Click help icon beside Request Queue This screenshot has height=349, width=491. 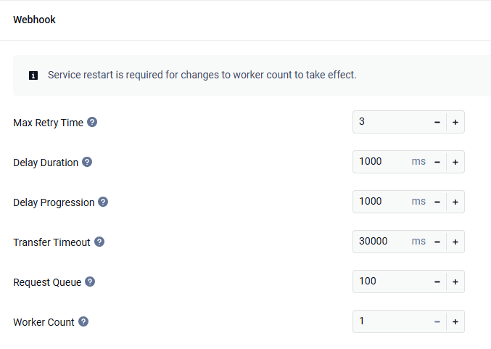[90, 282]
